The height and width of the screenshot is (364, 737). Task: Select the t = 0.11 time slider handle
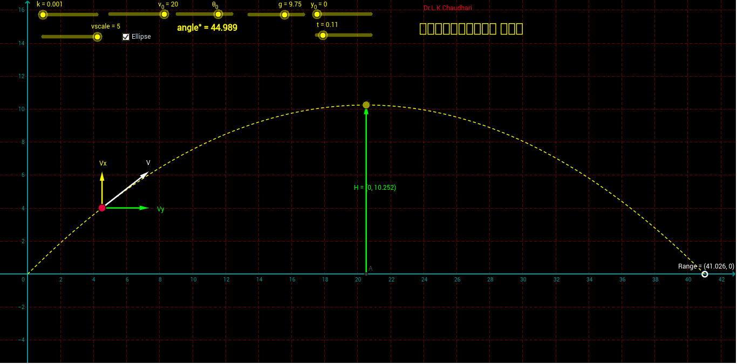coord(322,35)
